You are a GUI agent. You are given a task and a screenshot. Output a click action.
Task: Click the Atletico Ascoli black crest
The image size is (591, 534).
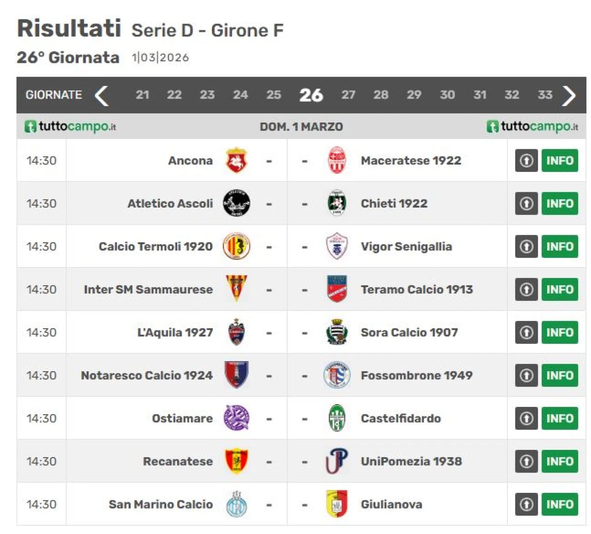point(236,203)
